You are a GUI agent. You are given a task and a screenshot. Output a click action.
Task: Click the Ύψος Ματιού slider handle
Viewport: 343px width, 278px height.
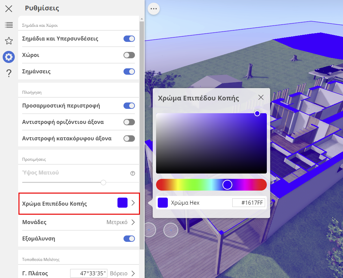[x=103, y=182]
